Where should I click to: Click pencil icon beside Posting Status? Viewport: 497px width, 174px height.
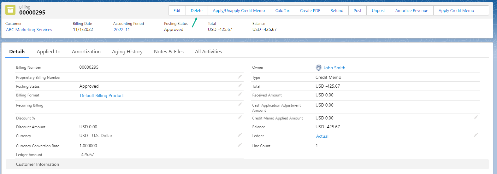click(240, 85)
